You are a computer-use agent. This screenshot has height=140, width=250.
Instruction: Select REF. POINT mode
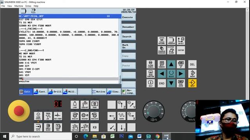pos(58,116)
